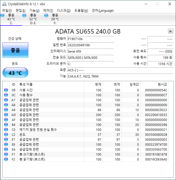Click the 43 °C temperature button
This screenshot has height=180, width=176.
tap(15, 73)
